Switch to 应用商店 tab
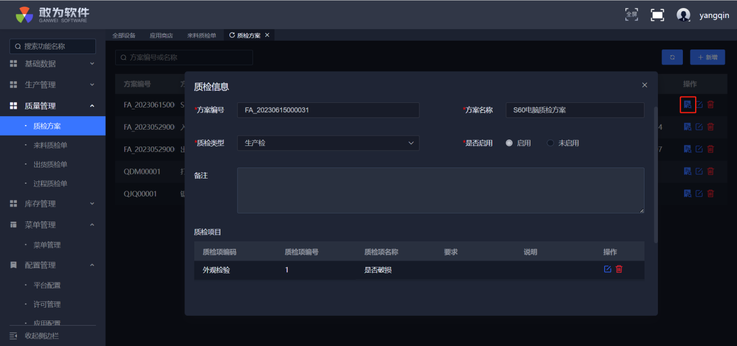This screenshot has width=737, height=346. click(161, 35)
